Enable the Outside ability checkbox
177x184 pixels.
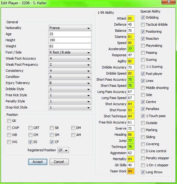(143, 123)
